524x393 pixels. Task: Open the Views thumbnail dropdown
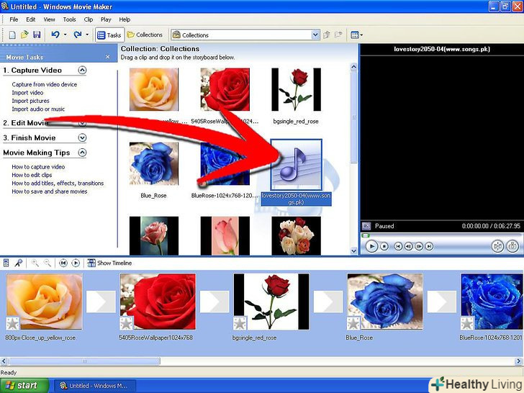(x=356, y=35)
